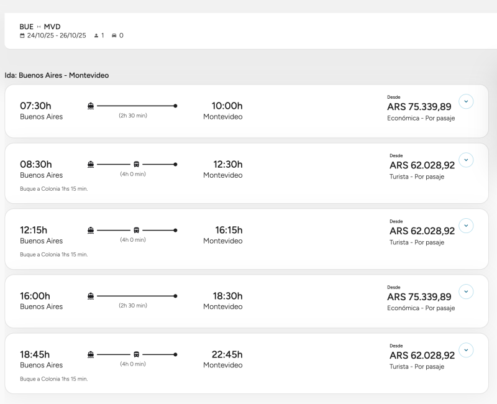Image resolution: width=497 pixels, height=404 pixels.
Task: Click the 18:30h Montevideo arrival time
Action: click(x=226, y=296)
